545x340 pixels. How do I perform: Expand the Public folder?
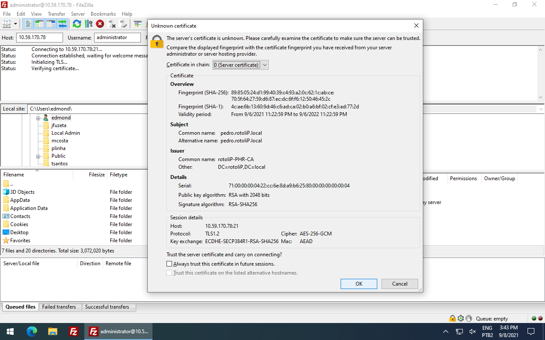pos(38,156)
